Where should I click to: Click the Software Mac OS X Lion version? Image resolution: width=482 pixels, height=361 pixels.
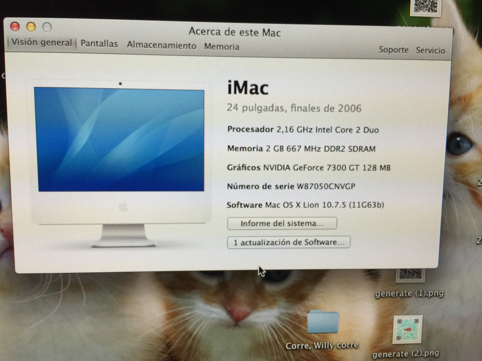pyautogui.click(x=305, y=205)
